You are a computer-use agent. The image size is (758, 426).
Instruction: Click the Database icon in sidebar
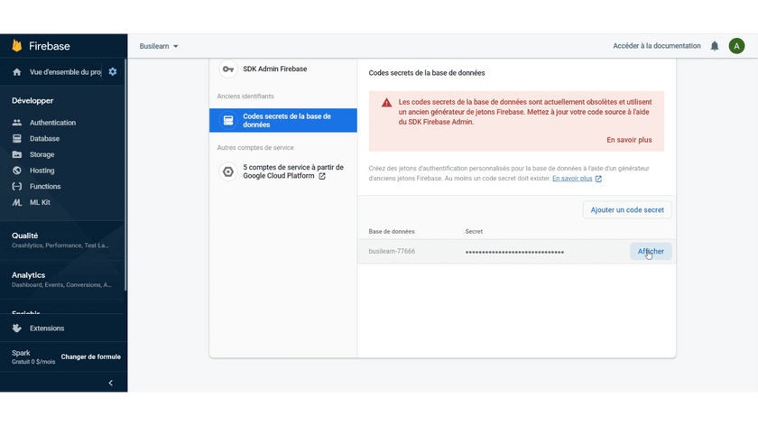click(17, 139)
